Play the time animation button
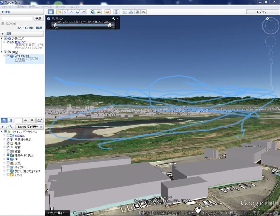Viewport: 280px width, 216px height. 61,19
